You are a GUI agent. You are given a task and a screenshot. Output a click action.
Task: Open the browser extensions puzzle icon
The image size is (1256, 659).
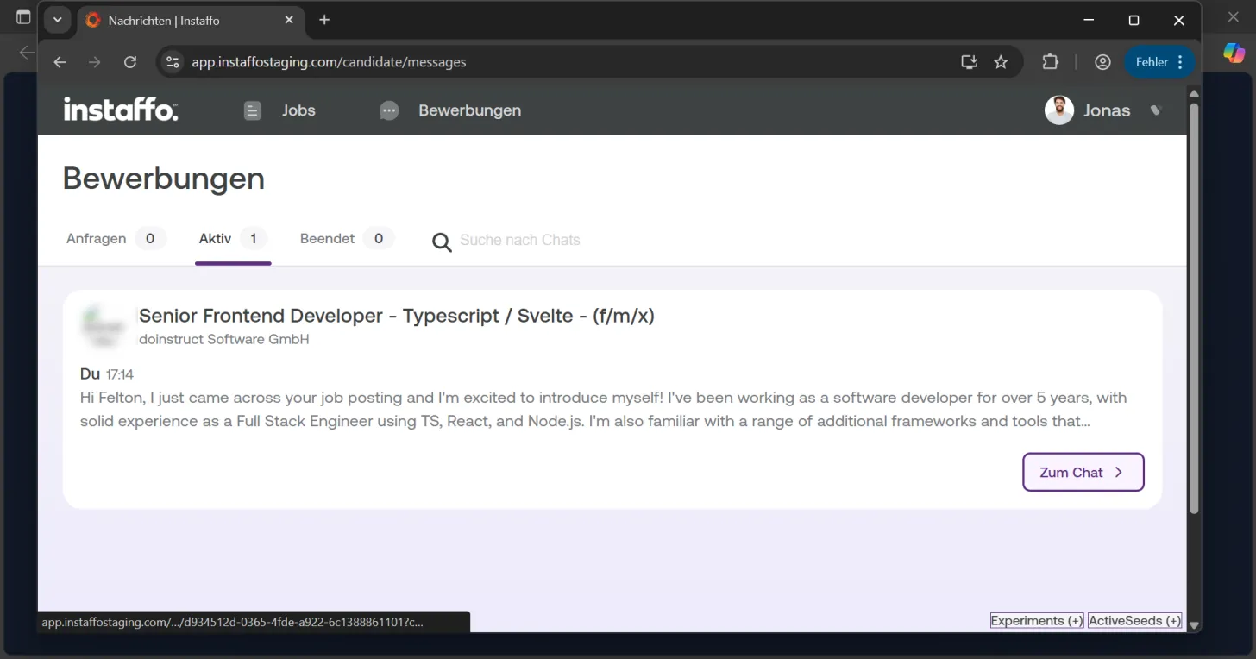point(1050,62)
